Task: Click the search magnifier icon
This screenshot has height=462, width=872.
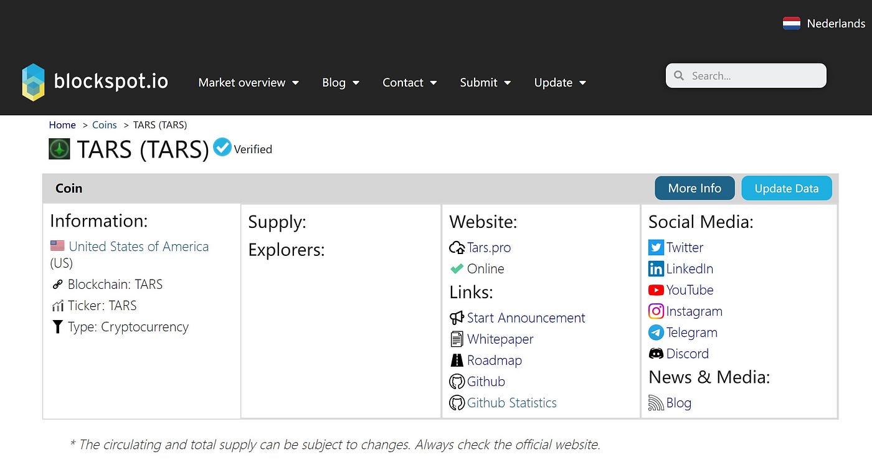Action: (679, 76)
